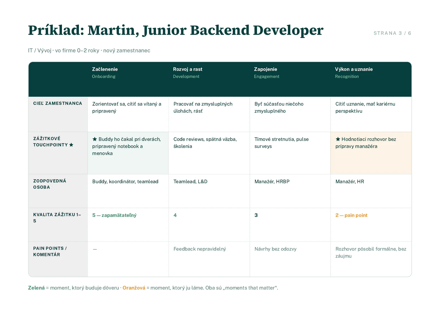
Task: Click text 'Hodnotiaci rozhovor bez prípravy manažéra'
Action: (366, 143)
